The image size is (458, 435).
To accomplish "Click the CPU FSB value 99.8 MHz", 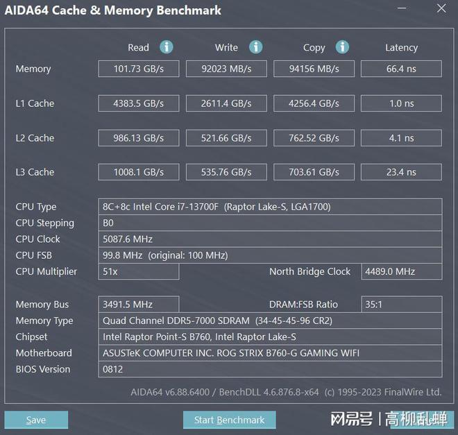I will coord(270,255).
